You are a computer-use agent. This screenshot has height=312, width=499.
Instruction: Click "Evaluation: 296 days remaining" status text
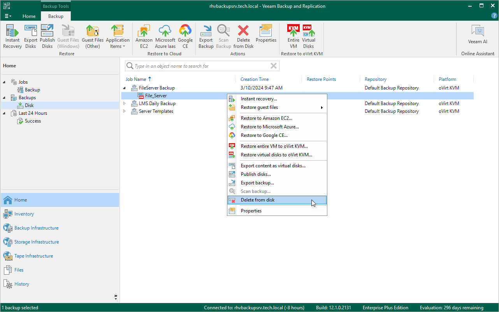452,308
